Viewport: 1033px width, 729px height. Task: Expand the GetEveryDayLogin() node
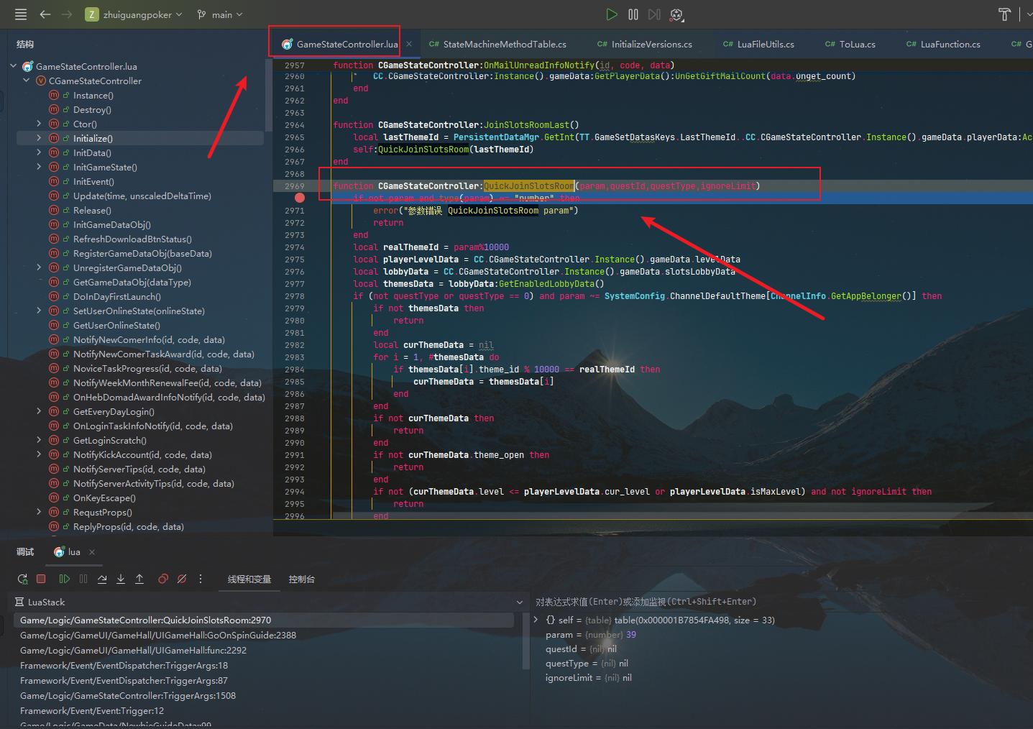coord(39,411)
